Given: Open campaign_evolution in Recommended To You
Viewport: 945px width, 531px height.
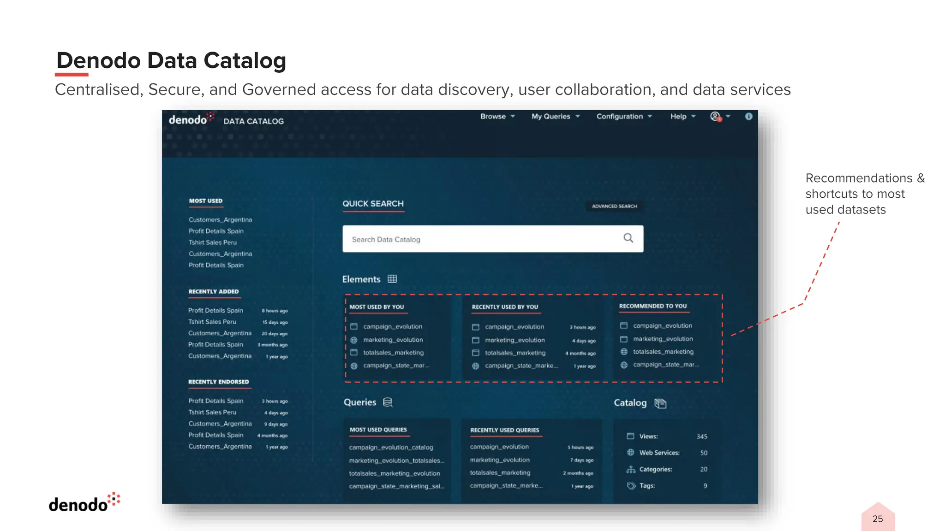Looking at the screenshot, I should coord(662,326).
